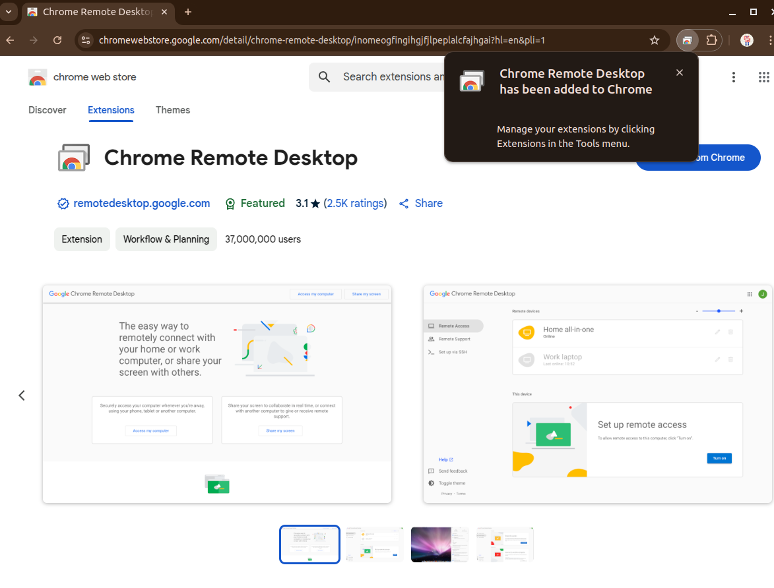
Task: Dismiss the added to Chrome notification
Action: [x=679, y=73]
